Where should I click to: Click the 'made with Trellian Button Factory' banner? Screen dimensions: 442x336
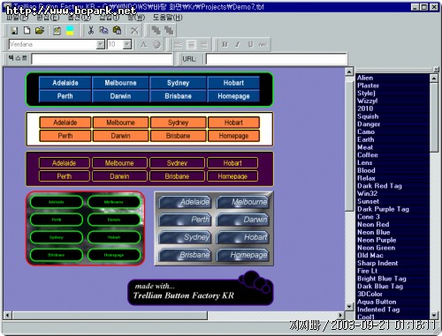tap(201, 288)
